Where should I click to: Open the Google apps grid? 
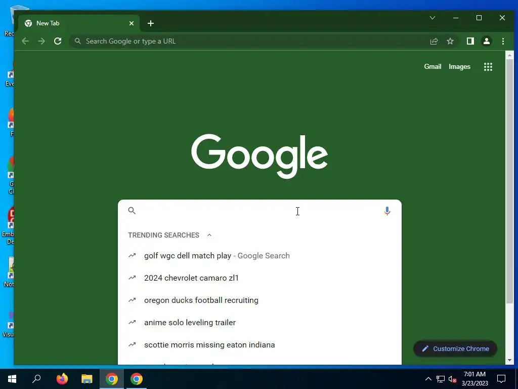pos(488,67)
